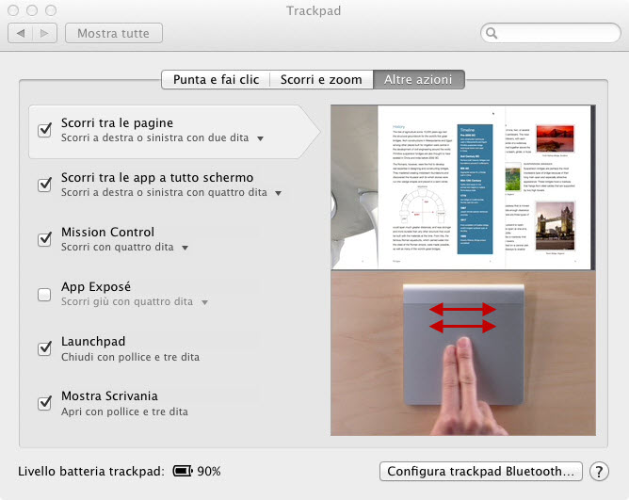Toggle Scorri tra le pagine checkbox

44,130
